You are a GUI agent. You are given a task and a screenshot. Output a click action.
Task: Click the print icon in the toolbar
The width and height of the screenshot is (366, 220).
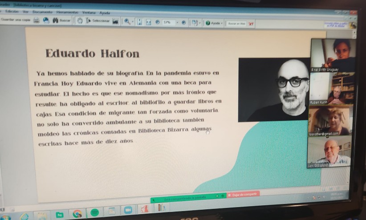point(36,20)
